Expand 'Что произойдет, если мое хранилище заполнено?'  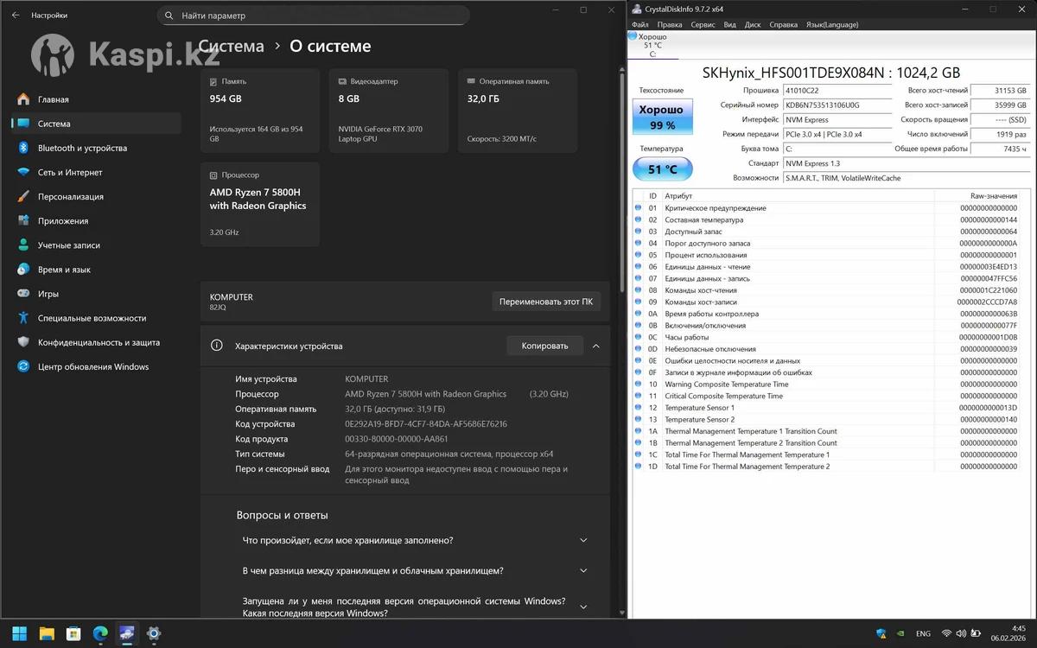(583, 541)
